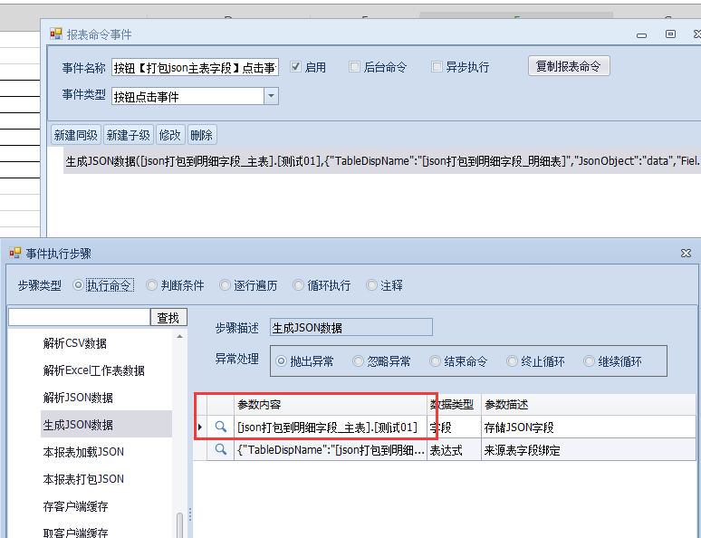Click 事件执行步骤 dialog title icon
This screenshot has width=701, height=538.
15,254
